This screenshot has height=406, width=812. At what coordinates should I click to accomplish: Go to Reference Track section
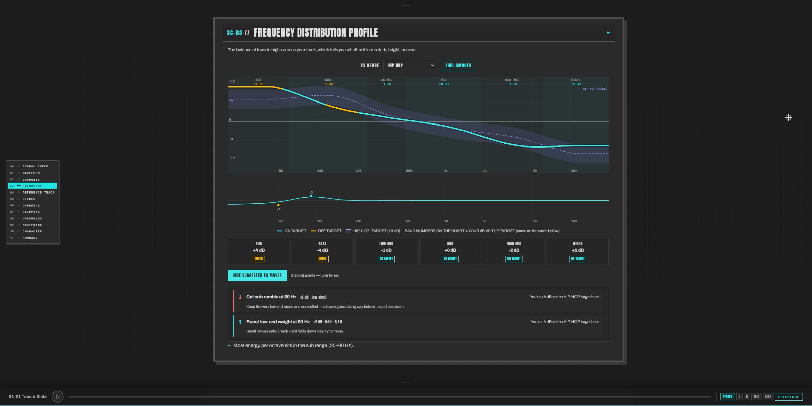pos(32,193)
